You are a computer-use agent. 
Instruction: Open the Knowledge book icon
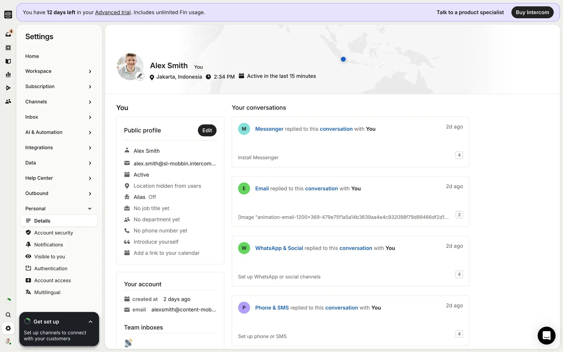[x=8, y=61]
